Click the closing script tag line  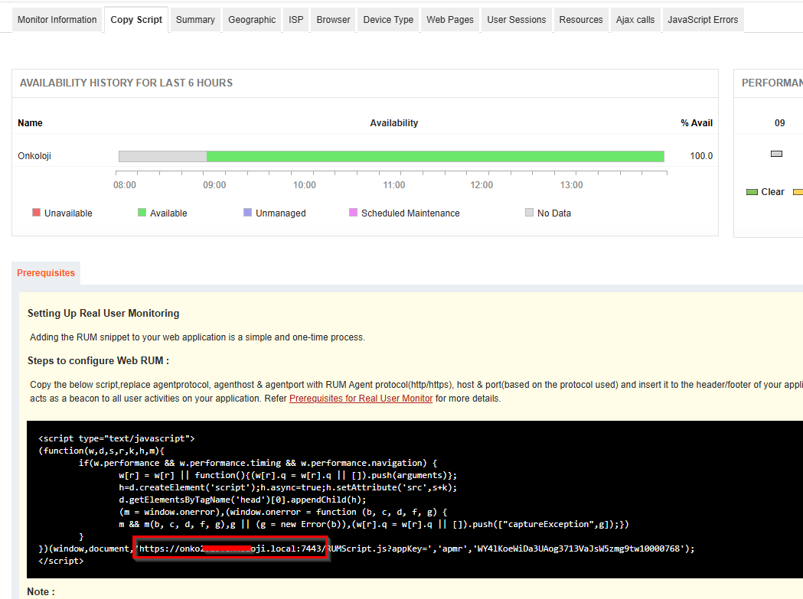point(61,561)
